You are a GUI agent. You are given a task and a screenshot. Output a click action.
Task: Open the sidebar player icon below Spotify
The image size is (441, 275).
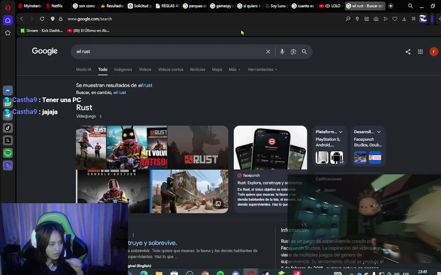tap(8, 165)
